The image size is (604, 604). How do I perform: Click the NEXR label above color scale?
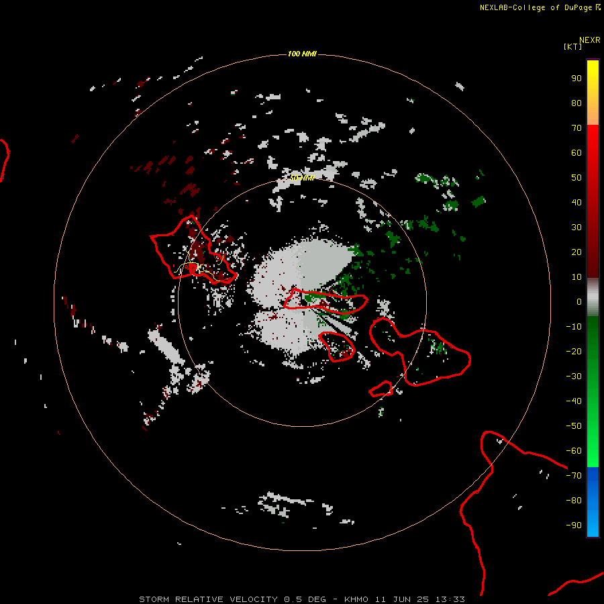click(x=589, y=40)
